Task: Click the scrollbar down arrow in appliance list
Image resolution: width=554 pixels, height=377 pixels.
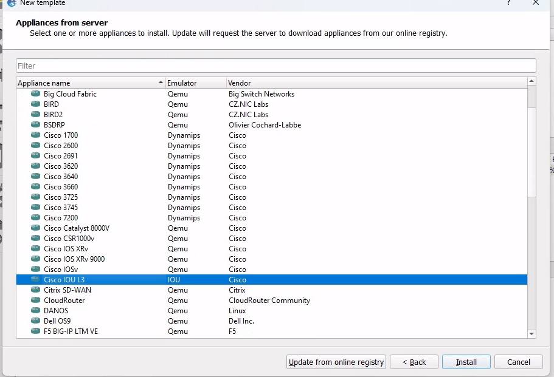Action: click(x=531, y=333)
